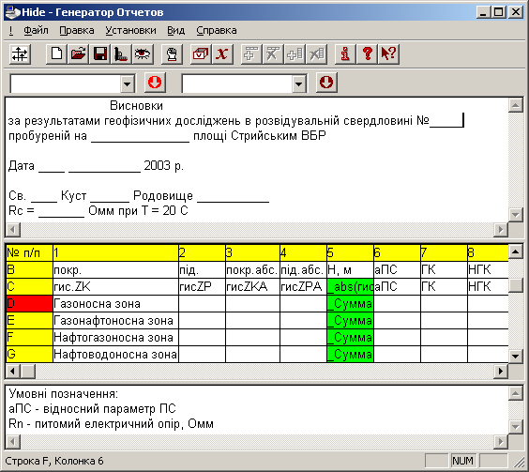529x472 pixels.
Task: Click the add column icon with plus
Action: pos(295,54)
